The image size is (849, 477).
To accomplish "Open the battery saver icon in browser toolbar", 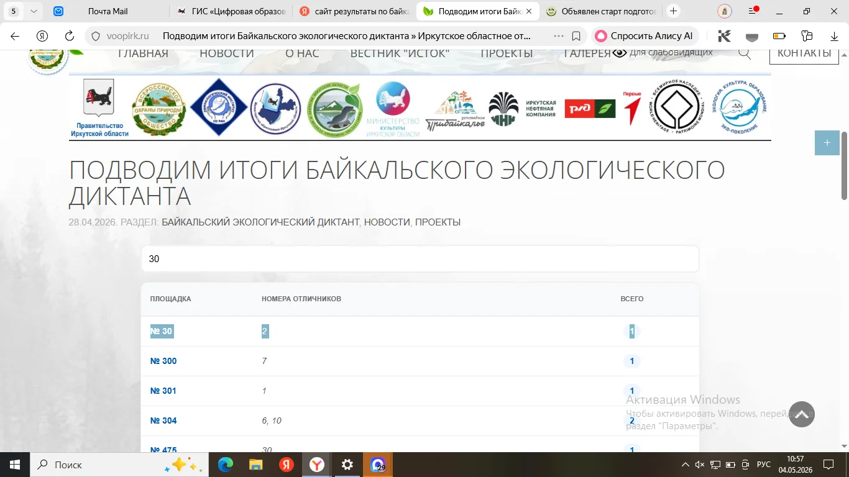I will (x=779, y=36).
